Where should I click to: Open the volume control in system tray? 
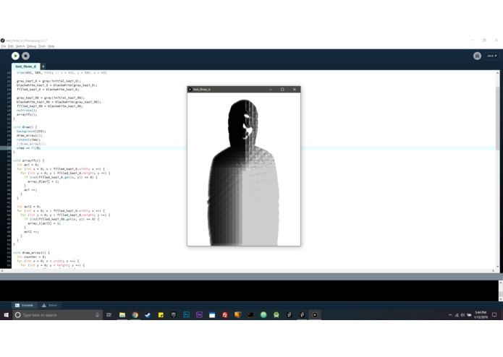coord(462,315)
